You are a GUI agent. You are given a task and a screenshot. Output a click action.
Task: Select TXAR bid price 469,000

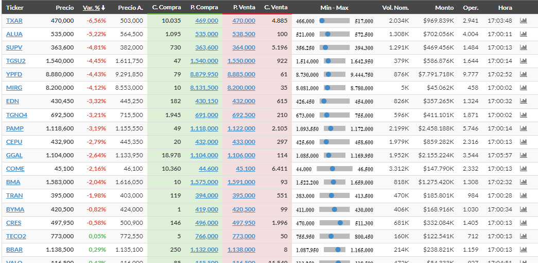pos(206,21)
